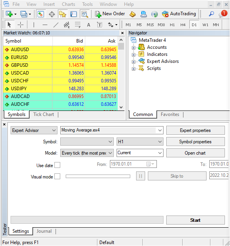
Task: Select the trendline drawing tool
Action: pos(56,25)
